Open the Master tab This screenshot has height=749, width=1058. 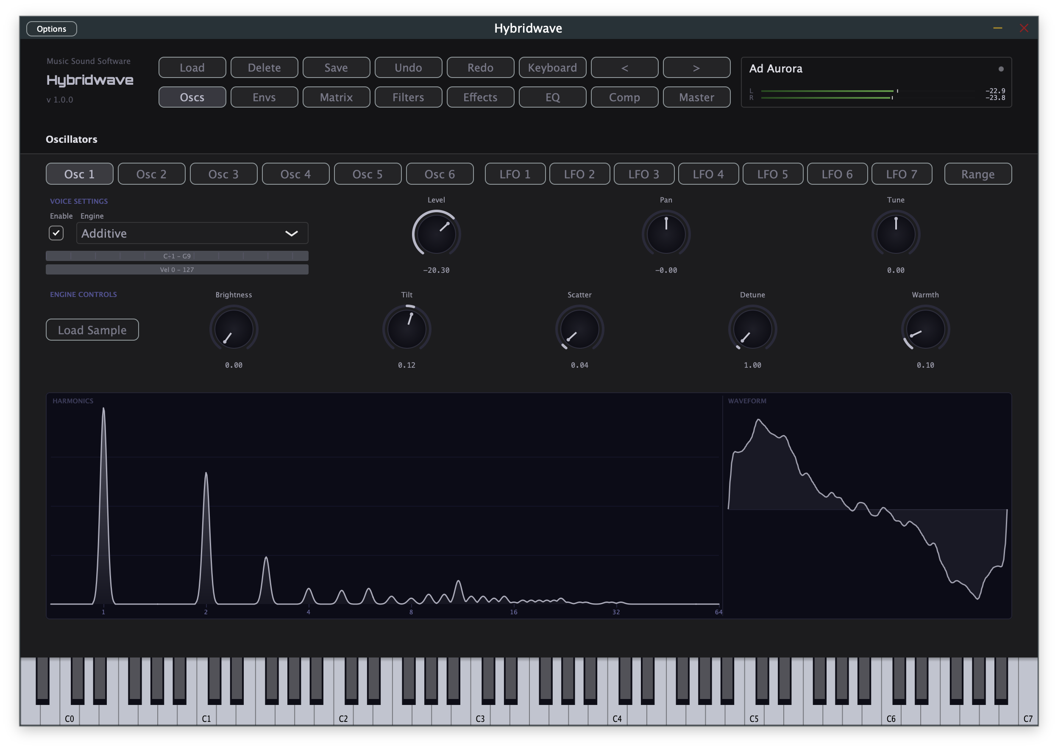[x=696, y=97]
